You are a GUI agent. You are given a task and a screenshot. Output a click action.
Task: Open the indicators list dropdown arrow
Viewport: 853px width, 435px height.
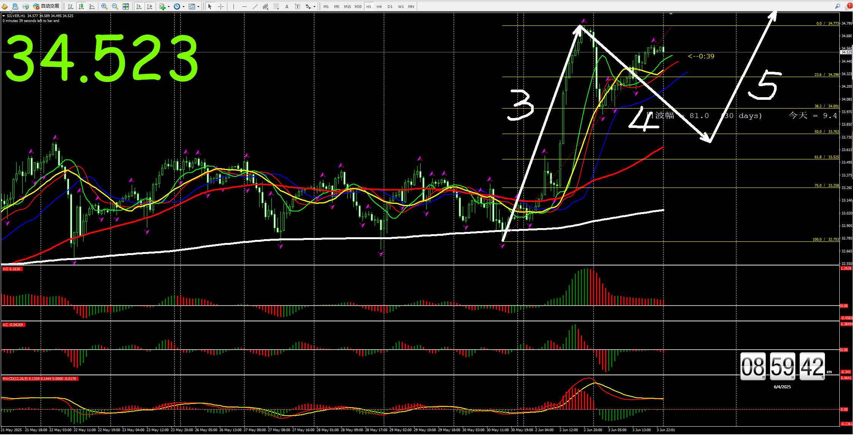(169, 6)
